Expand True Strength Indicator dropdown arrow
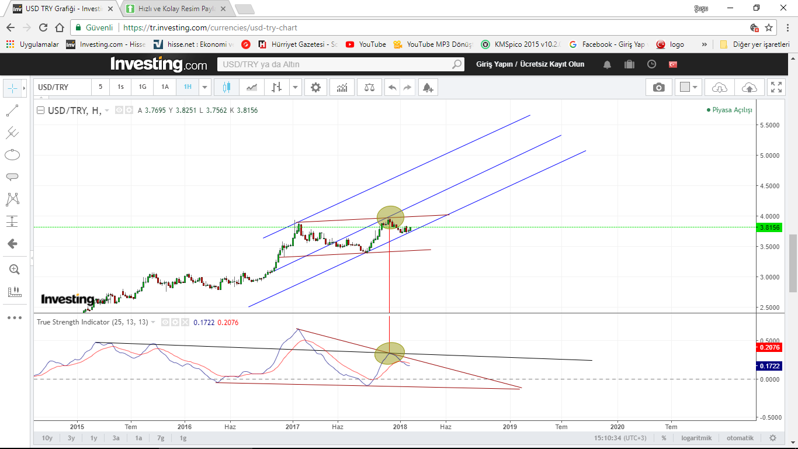This screenshot has height=449, width=798. click(x=154, y=322)
